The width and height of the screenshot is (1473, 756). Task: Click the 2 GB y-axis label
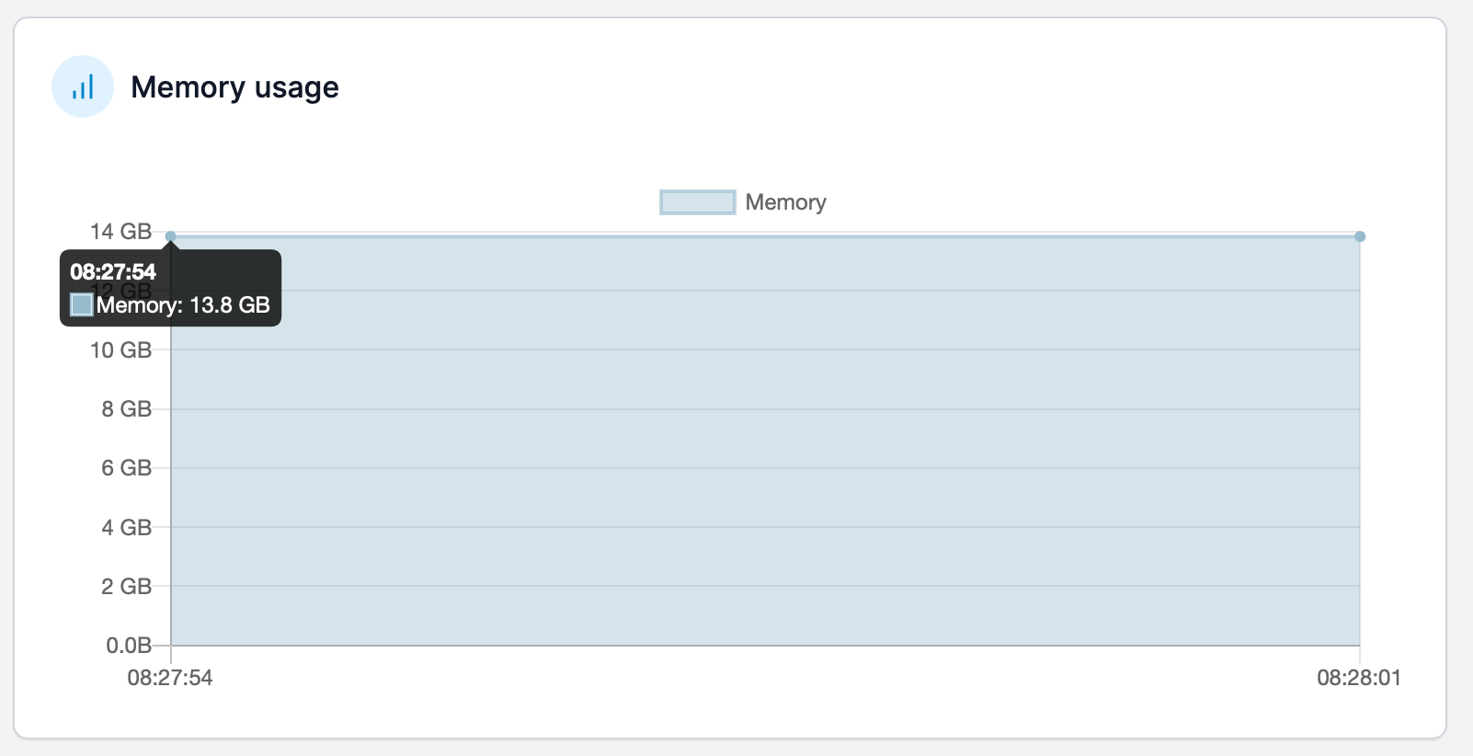point(126,587)
